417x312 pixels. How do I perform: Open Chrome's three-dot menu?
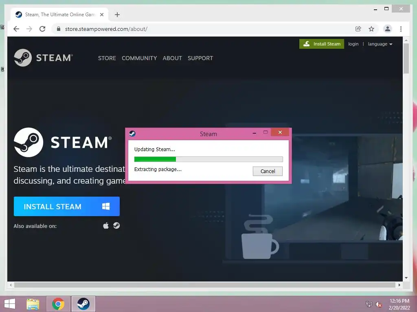(401, 29)
